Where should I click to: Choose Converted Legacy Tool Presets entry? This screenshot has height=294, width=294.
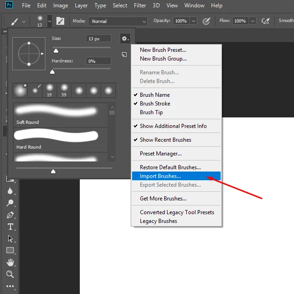pyautogui.click(x=177, y=212)
